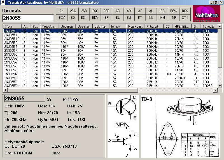Filter by AF prefix button

point(140,11)
